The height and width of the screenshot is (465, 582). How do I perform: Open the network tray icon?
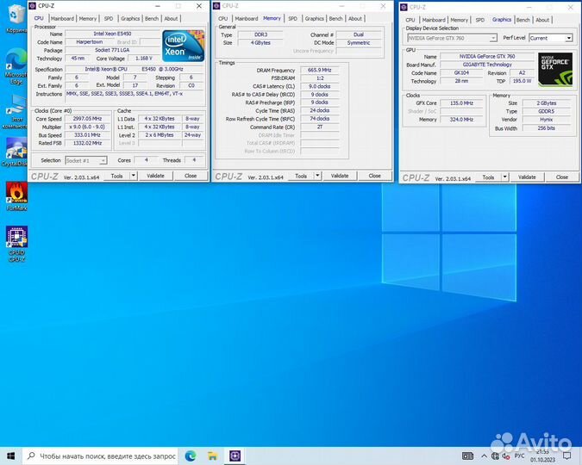click(495, 456)
